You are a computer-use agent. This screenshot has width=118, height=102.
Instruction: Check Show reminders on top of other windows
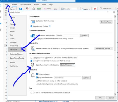click(37, 81)
